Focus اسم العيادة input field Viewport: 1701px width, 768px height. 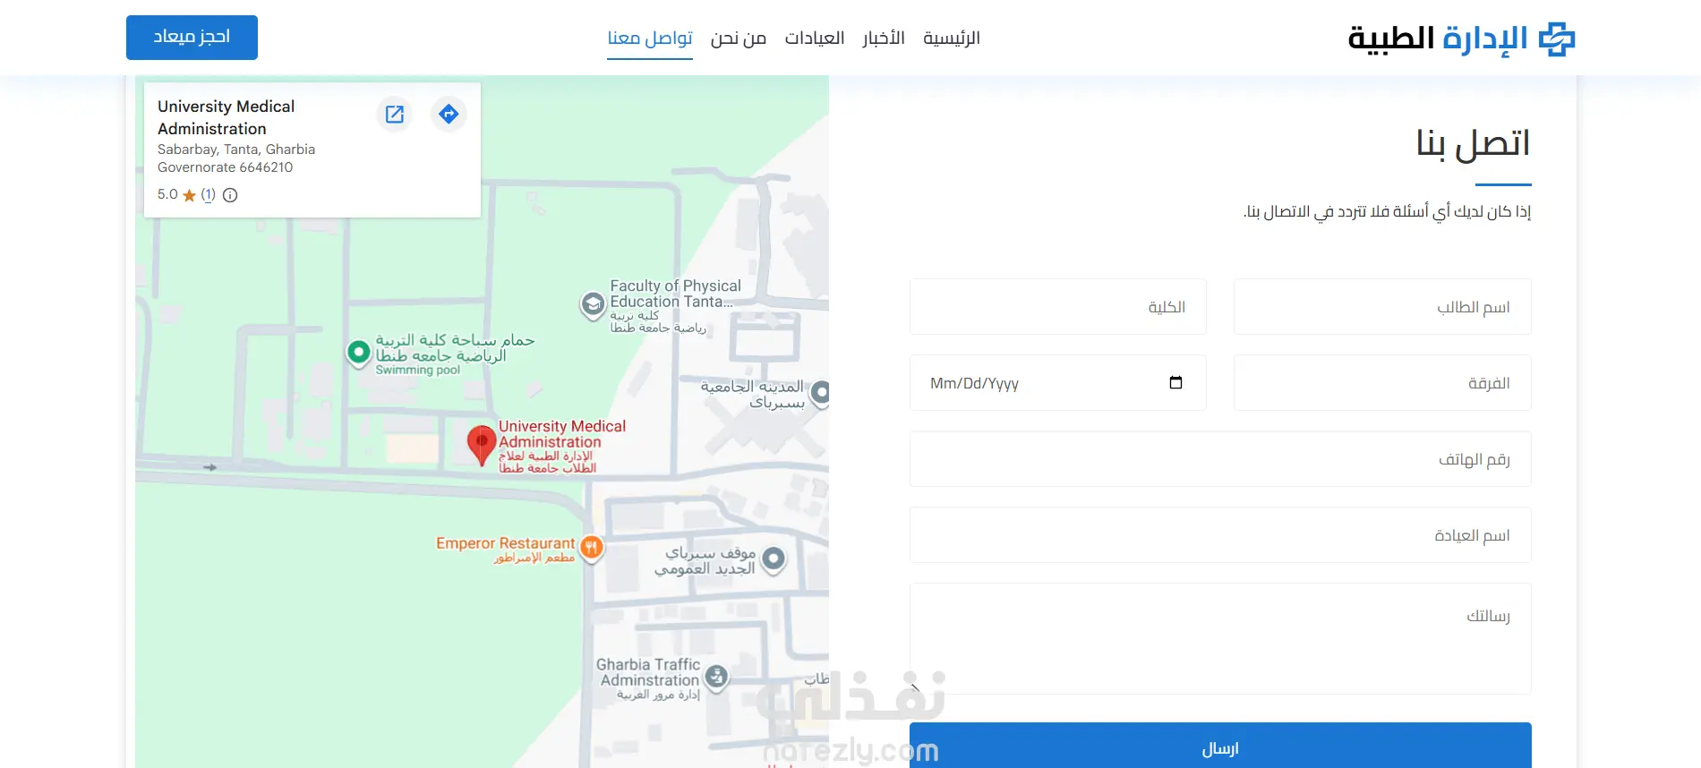pos(1220,535)
